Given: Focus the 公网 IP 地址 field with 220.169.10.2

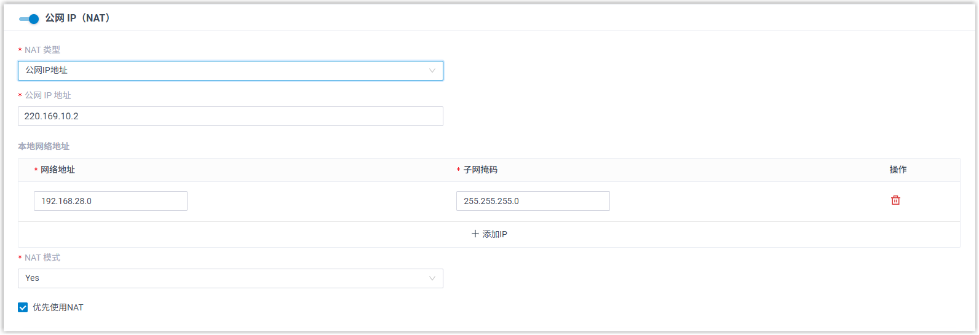Looking at the screenshot, I should (x=230, y=116).
